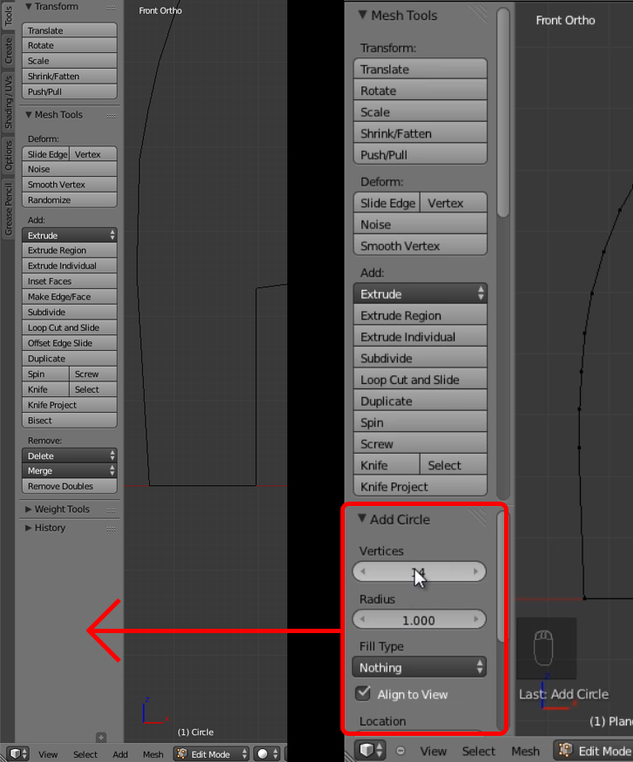Viewport: 633px width, 762px height.
Task: Expand the Weight Tools panel
Action: 29,509
